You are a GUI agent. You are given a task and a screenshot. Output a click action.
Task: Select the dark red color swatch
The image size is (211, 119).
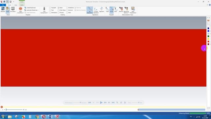tap(208, 44)
